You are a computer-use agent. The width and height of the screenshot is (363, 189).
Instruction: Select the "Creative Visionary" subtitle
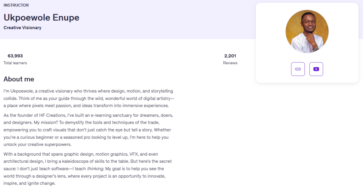click(x=22, y=28)
